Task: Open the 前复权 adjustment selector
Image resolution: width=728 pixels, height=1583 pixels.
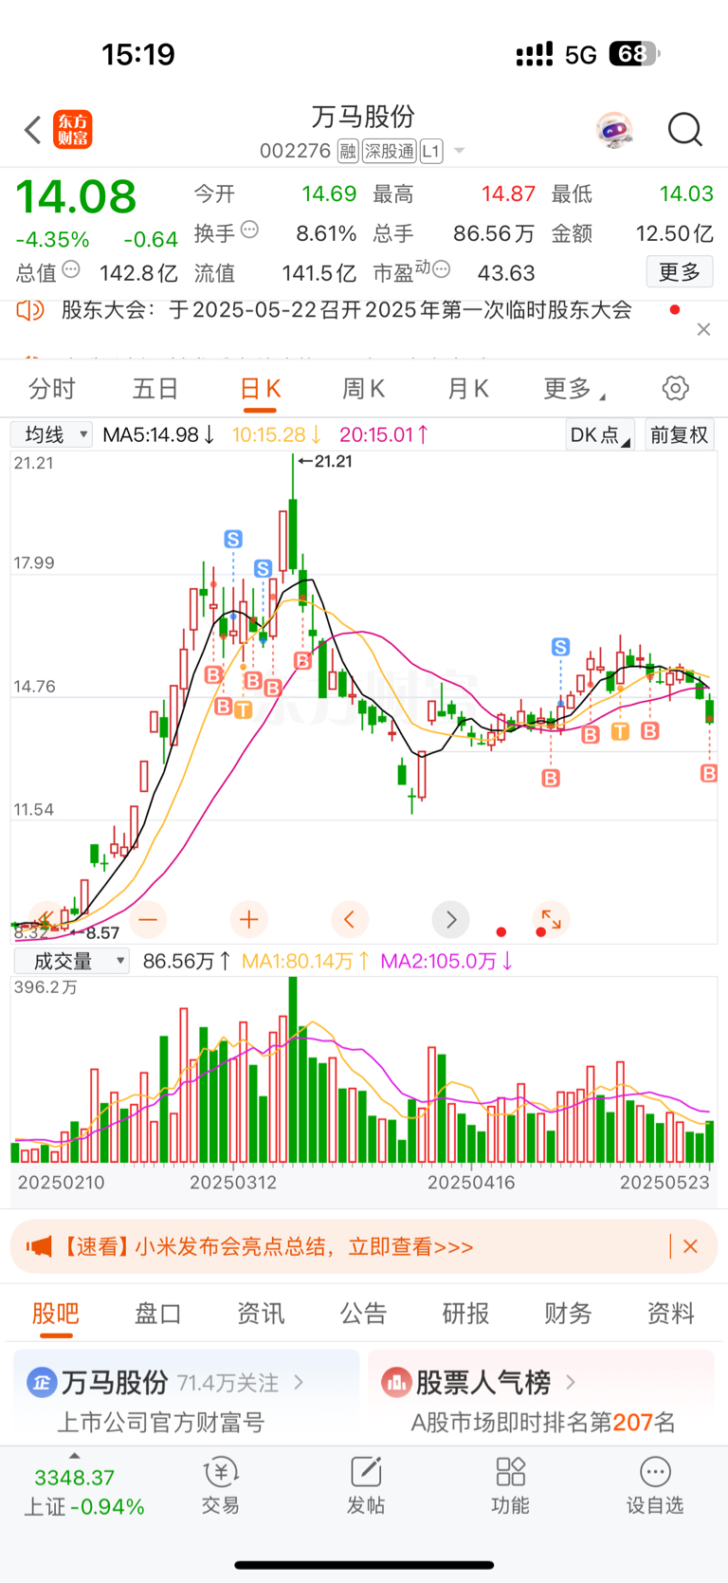Action: (679, 434)
